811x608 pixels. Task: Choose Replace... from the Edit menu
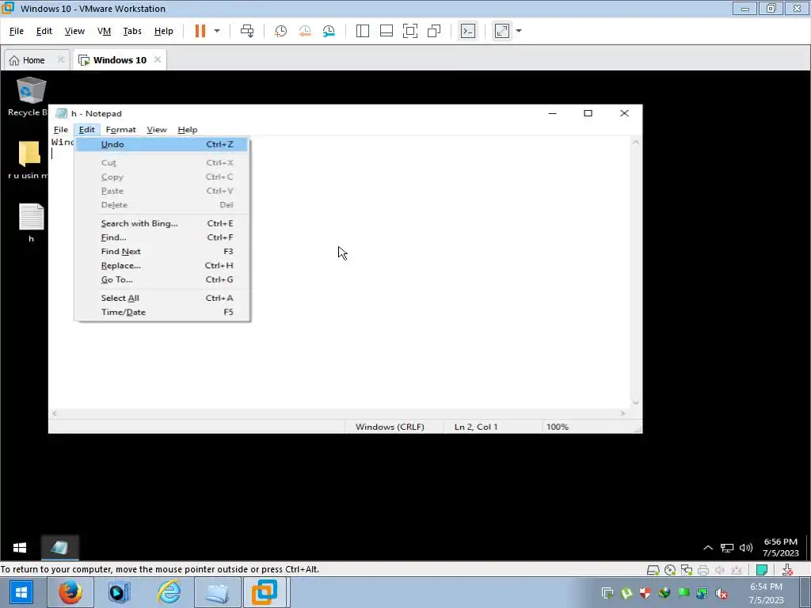tap(162, 265)
